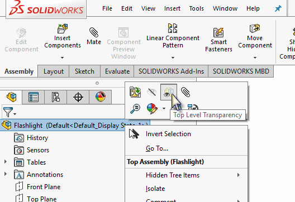Screen dimensions: 295x202
Task: Click Zoom to Selection magnifier icon
Action: tap(135, 109)
